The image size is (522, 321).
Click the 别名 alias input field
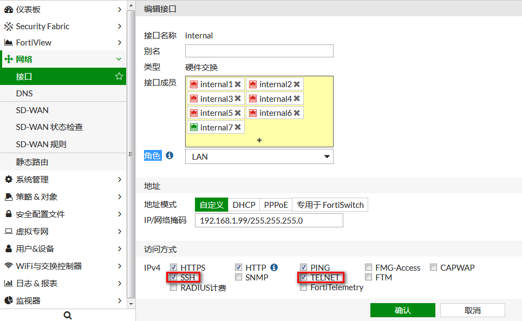(259, 51)
